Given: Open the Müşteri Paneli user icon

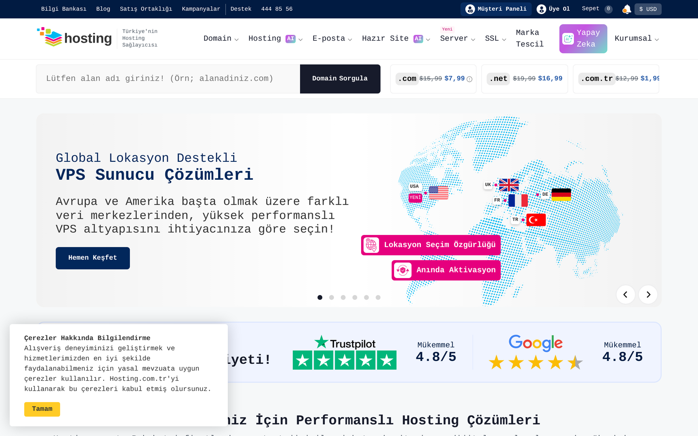Looking at the screenshot, I should click(x=470, y=9).
